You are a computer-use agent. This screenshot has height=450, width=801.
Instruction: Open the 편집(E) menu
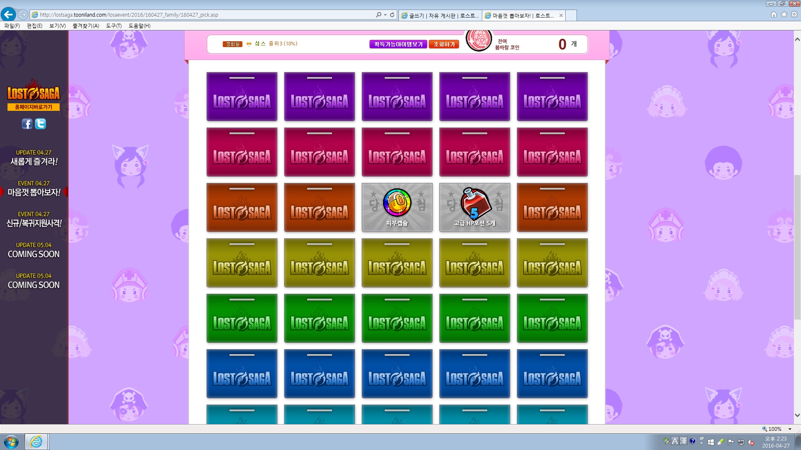coord(35,26)
